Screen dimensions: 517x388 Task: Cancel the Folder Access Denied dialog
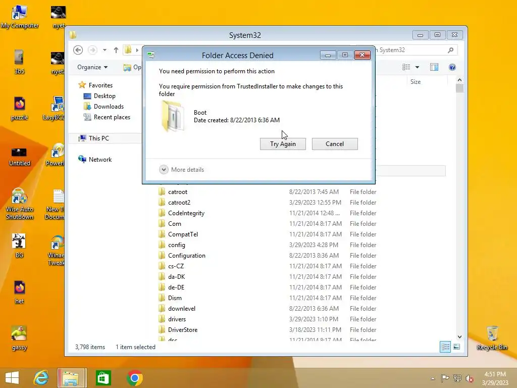click(x=335, y=144)
